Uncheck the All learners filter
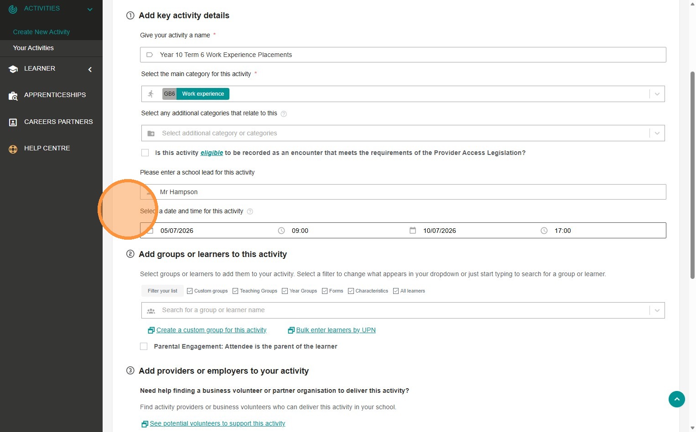Viewport: 696px width, 432px height. [x=396, y=291]
